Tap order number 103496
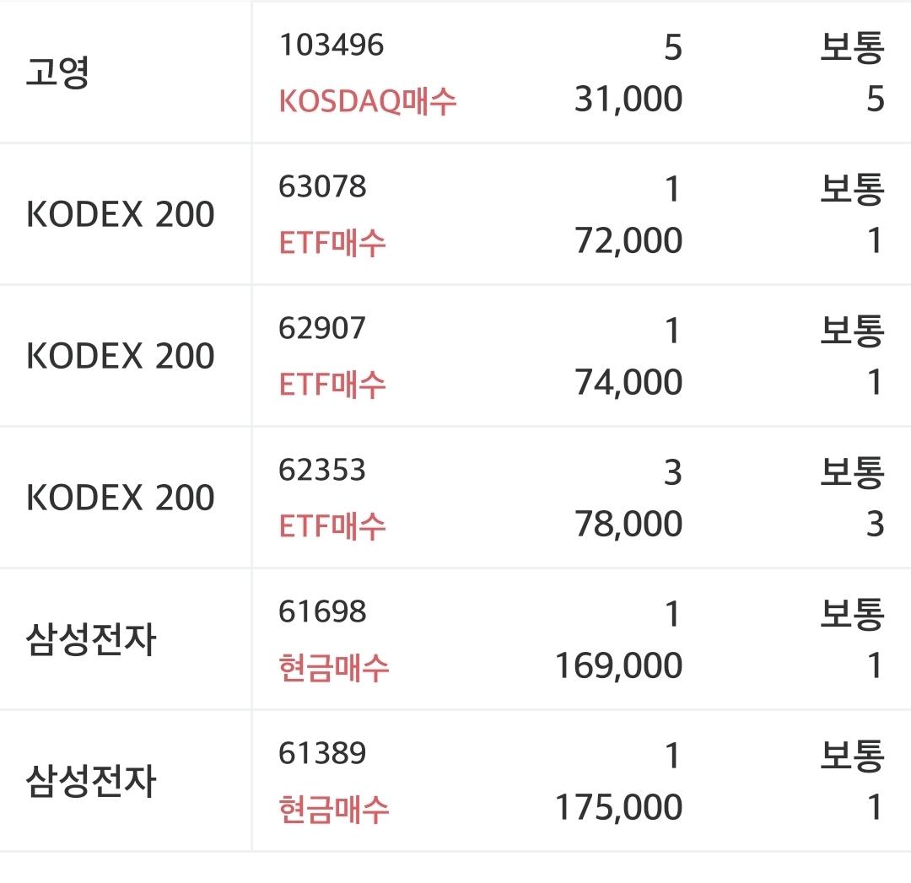This screenshot has width=911, height=883. click(x=331, y=45)
